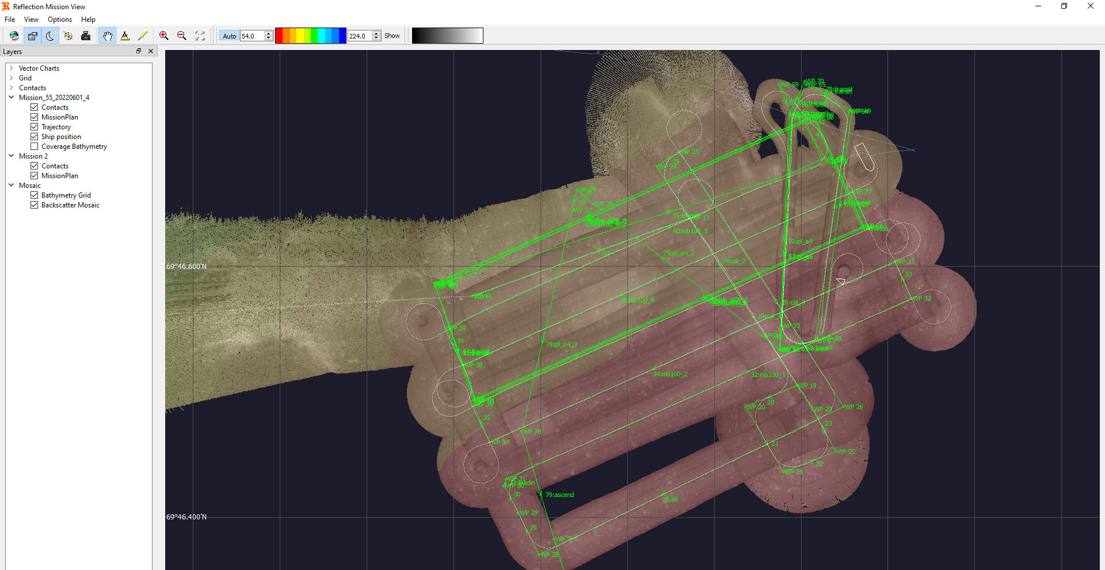Click the Reflection app logo in title bar
This screenshot has height=570, width=1105.
coord(6,6)
